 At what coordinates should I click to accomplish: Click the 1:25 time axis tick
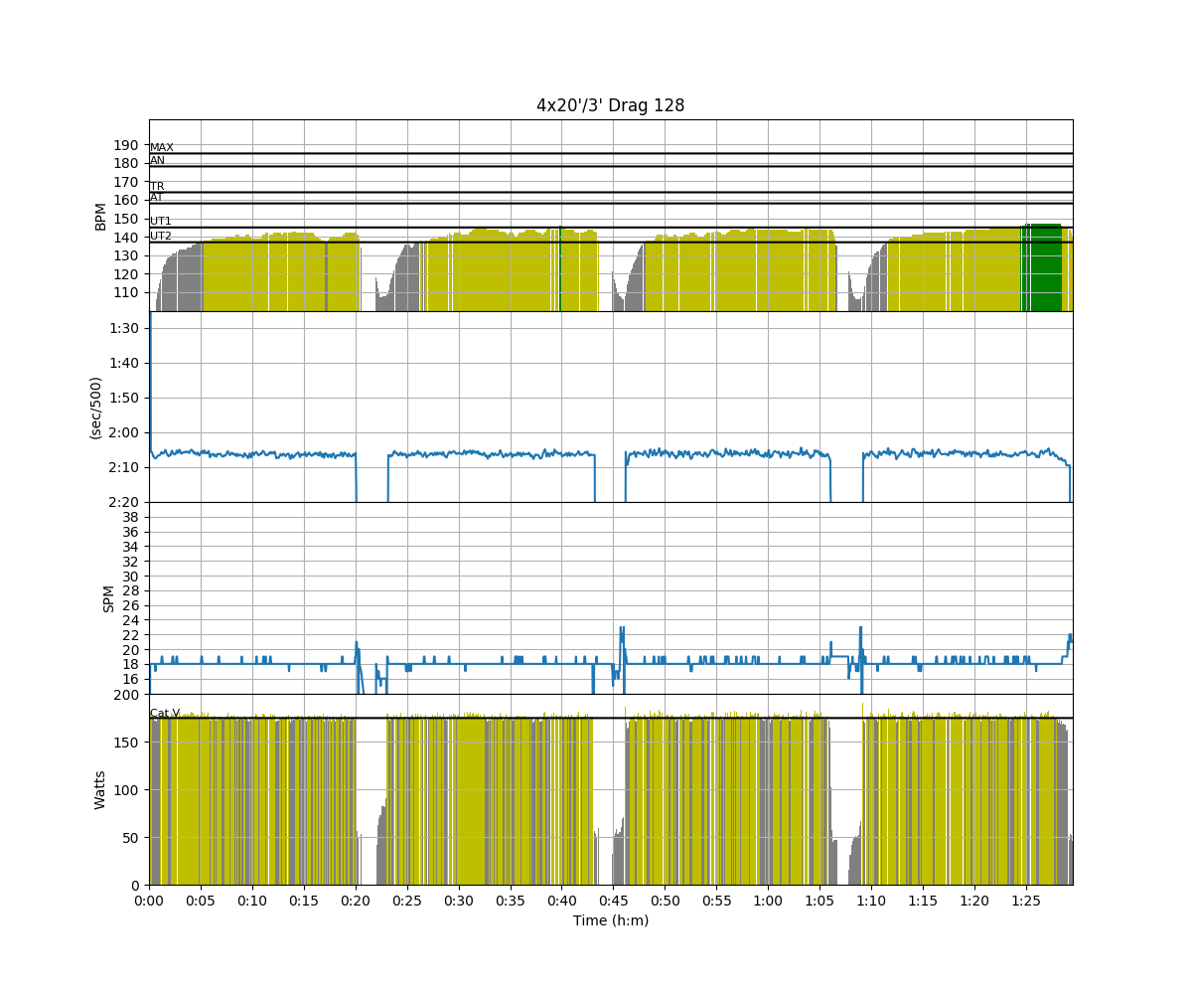coord(1025,901)
